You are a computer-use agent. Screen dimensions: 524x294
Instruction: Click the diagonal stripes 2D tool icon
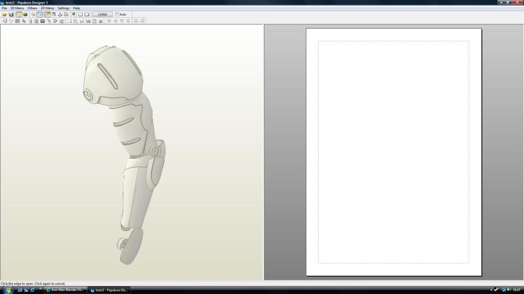click(x=24, y=21)
